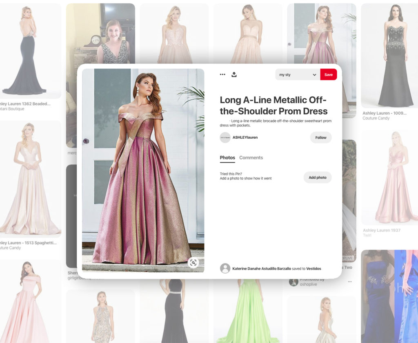Click the main metallic prom dress photo
The width and height of the screenshot is (418, 343).
[143, 170]
